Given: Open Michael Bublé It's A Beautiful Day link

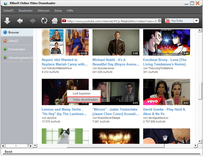Looking at the screenshot, I should coord(116,62).
